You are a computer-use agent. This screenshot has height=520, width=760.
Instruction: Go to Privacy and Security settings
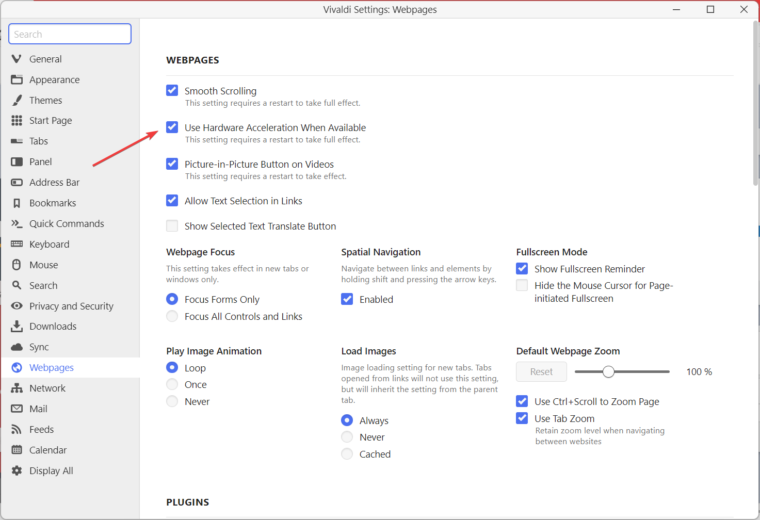(x=70, y=306)
